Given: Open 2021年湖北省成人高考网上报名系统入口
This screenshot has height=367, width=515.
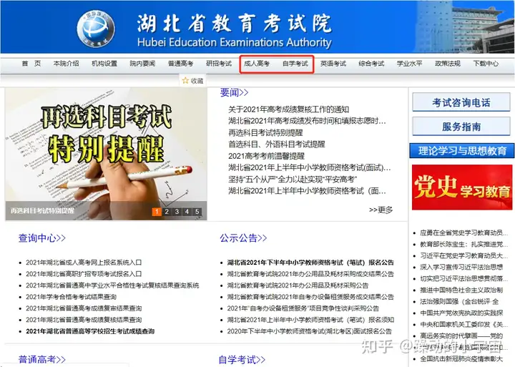Looking at the screenshot, I should pyautogui.click(x=84, y=263).
